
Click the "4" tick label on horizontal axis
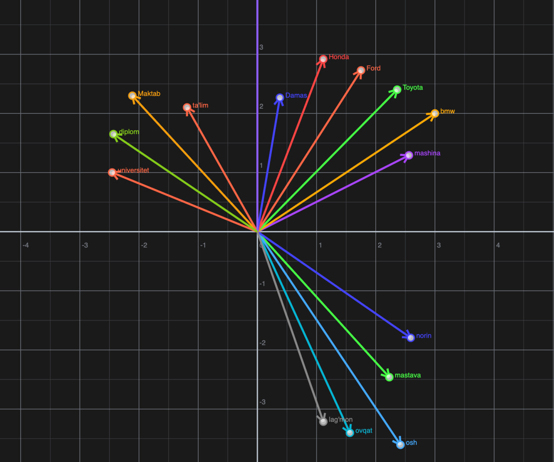coord(498,245)
